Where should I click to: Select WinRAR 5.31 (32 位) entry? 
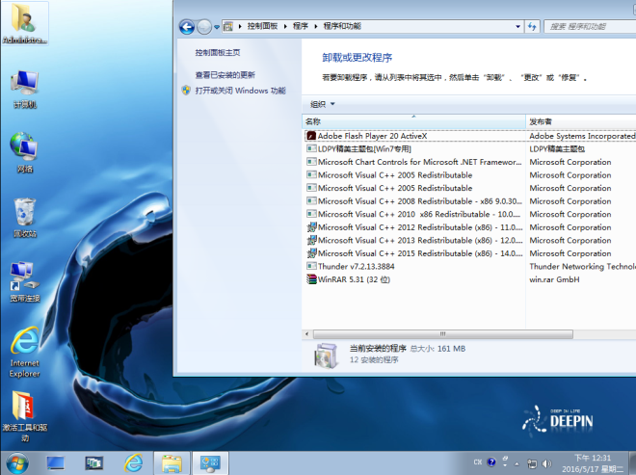tap(354, 279)
